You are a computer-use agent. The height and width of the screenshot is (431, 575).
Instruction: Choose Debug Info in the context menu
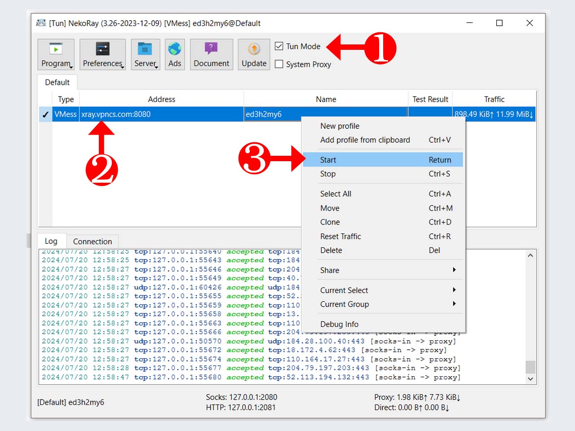click(383, 324)
